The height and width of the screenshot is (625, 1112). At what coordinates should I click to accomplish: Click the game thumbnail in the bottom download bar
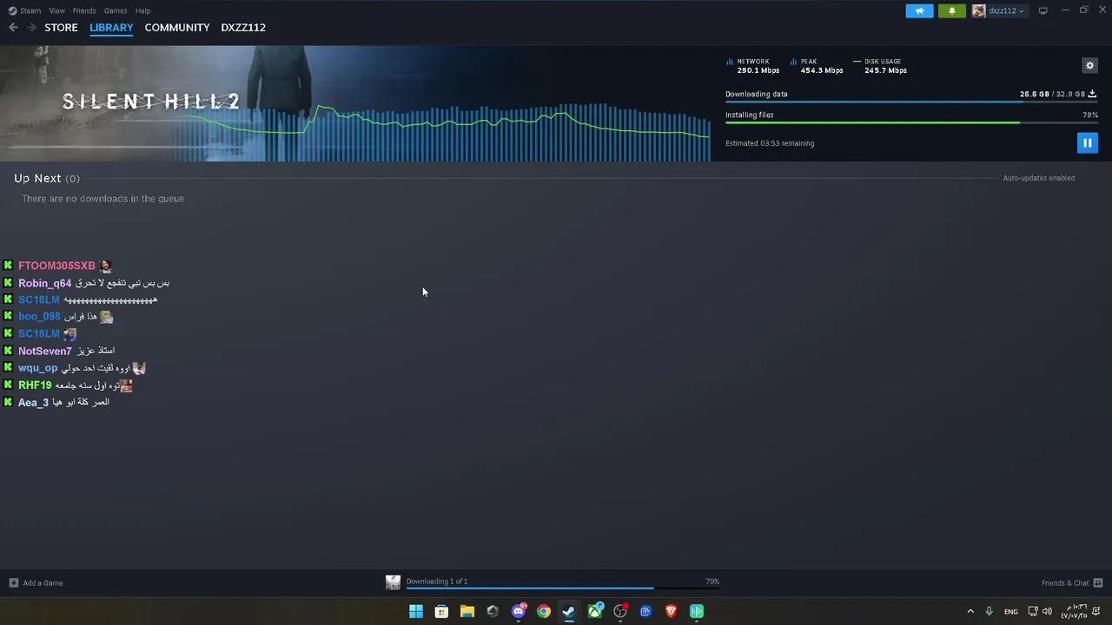pos(393,583)
